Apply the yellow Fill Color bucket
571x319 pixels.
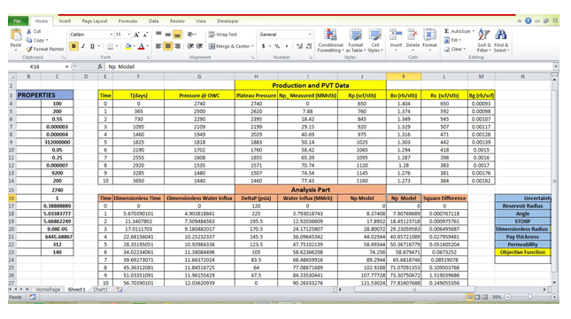point(127,46)
